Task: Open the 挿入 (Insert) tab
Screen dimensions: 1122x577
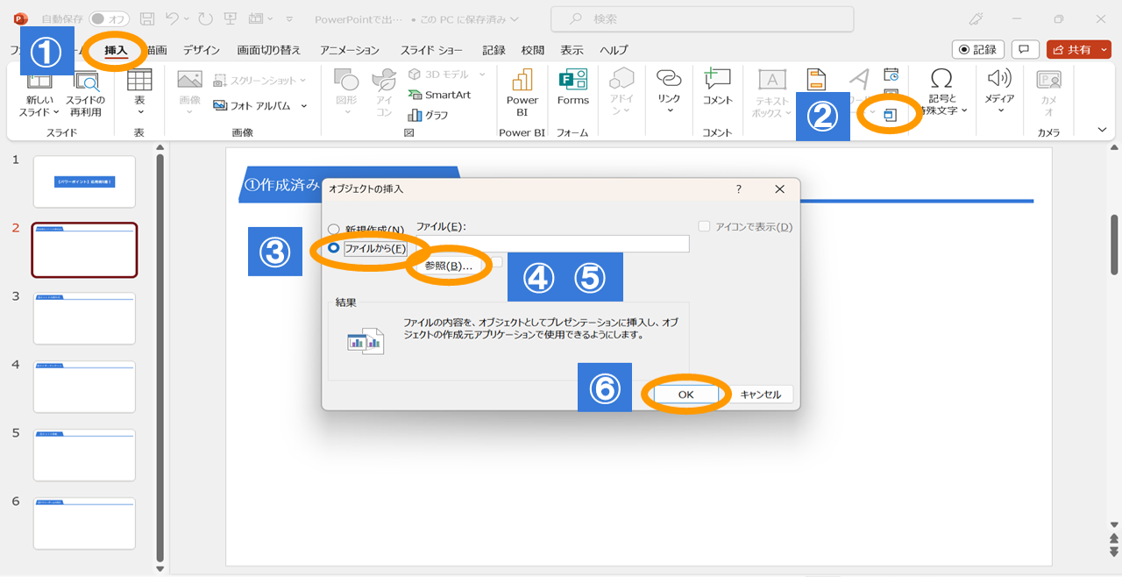Action: pyautogui.click(x=116, y=50)
